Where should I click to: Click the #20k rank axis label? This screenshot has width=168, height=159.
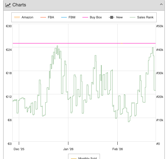click(x=160, y=97)
